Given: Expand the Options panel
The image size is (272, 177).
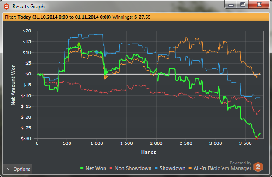Looking at the screenshot, I should (17, 169).
